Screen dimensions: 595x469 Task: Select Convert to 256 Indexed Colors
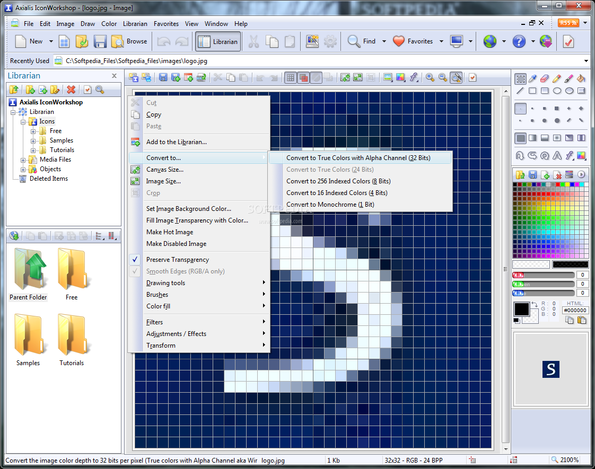click(338, 181)
